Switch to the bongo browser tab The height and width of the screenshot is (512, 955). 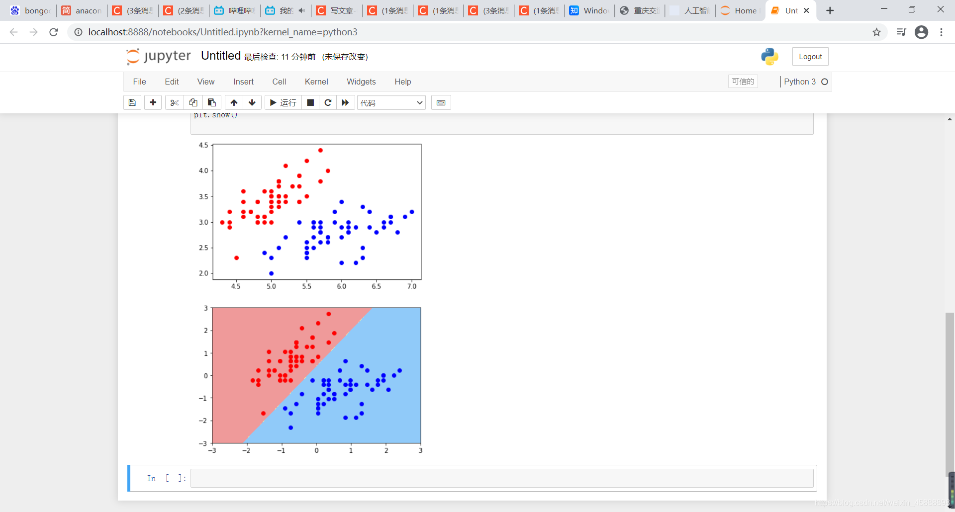pyautogui.click(x=31, y=10)
